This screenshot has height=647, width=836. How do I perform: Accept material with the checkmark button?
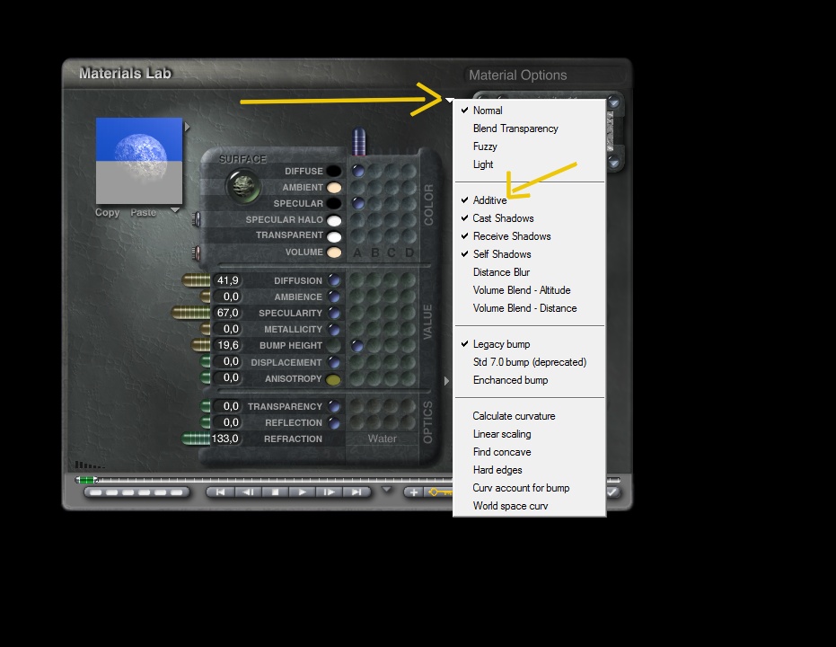[x=613, y=492]
